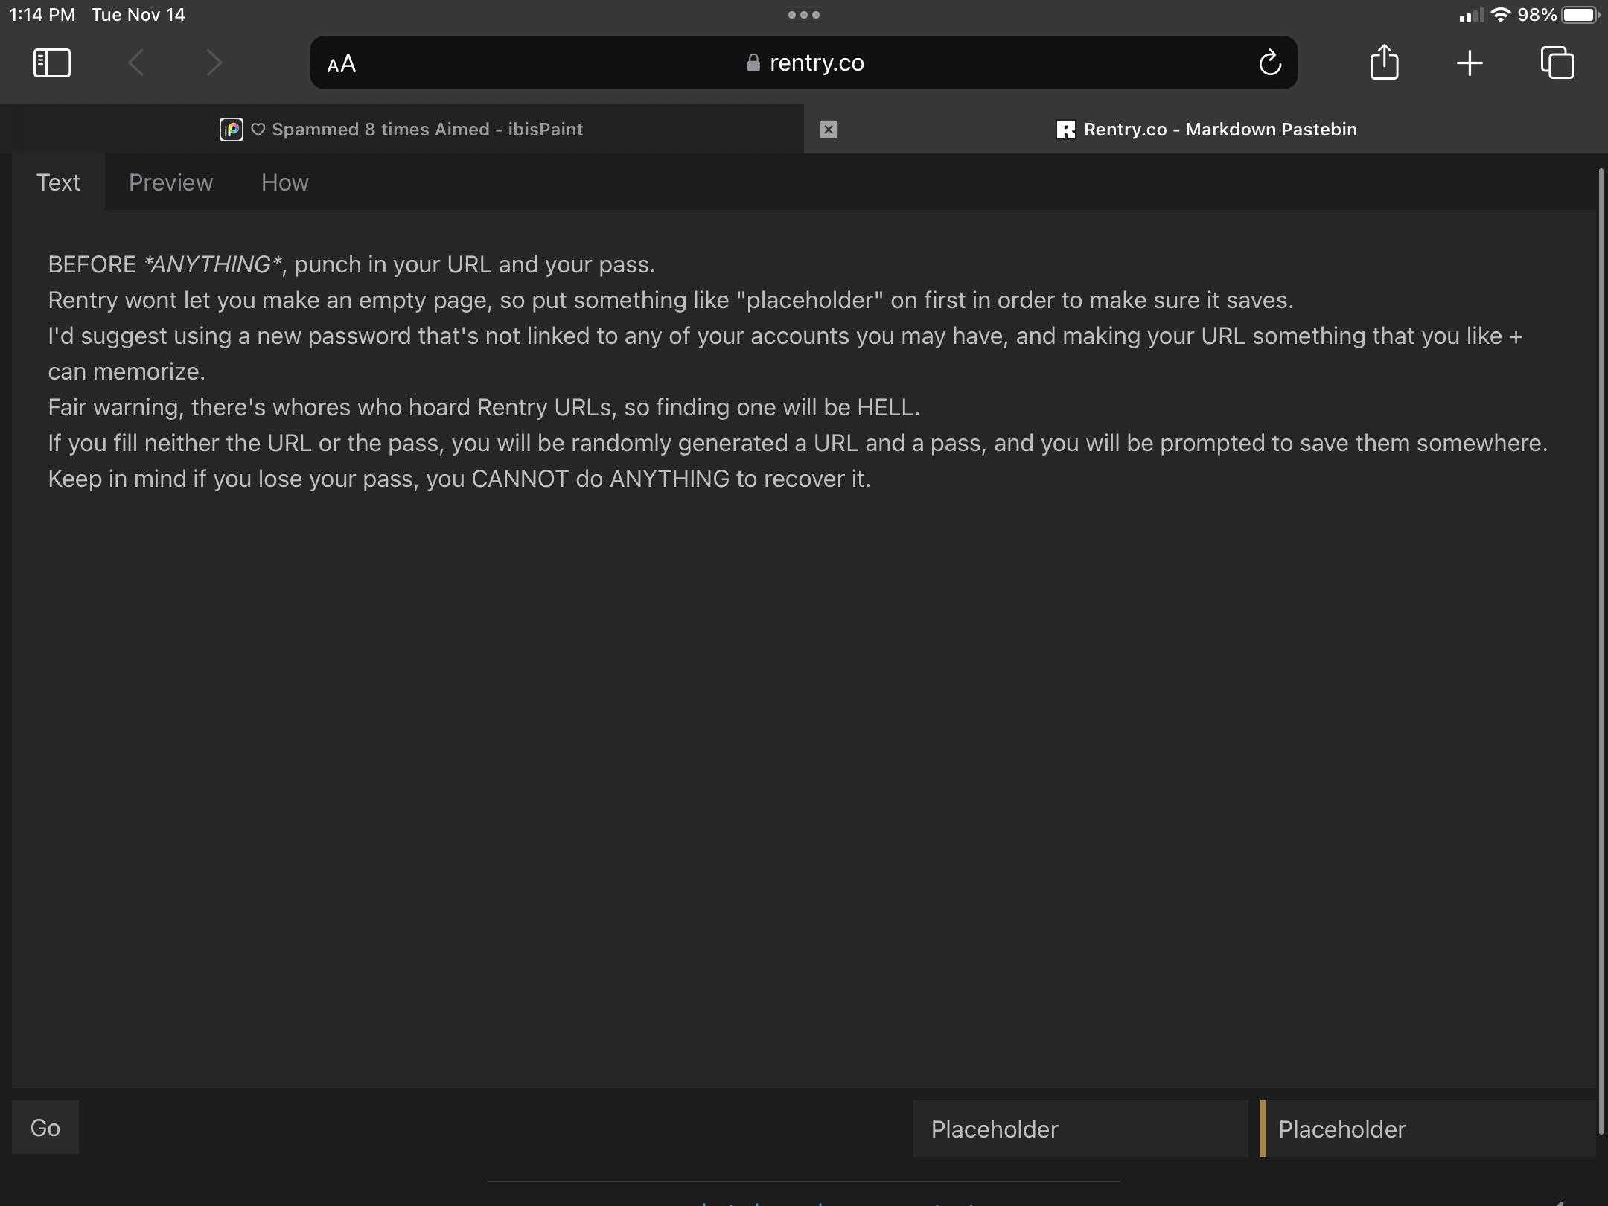Reload the page with the refresh icon
The width and height of the screenshot is (1608, 1206).
1270,63
